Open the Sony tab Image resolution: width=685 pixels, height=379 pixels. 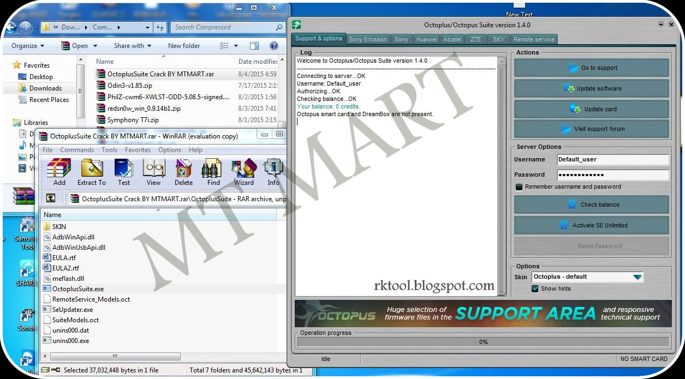click(401, 39)
